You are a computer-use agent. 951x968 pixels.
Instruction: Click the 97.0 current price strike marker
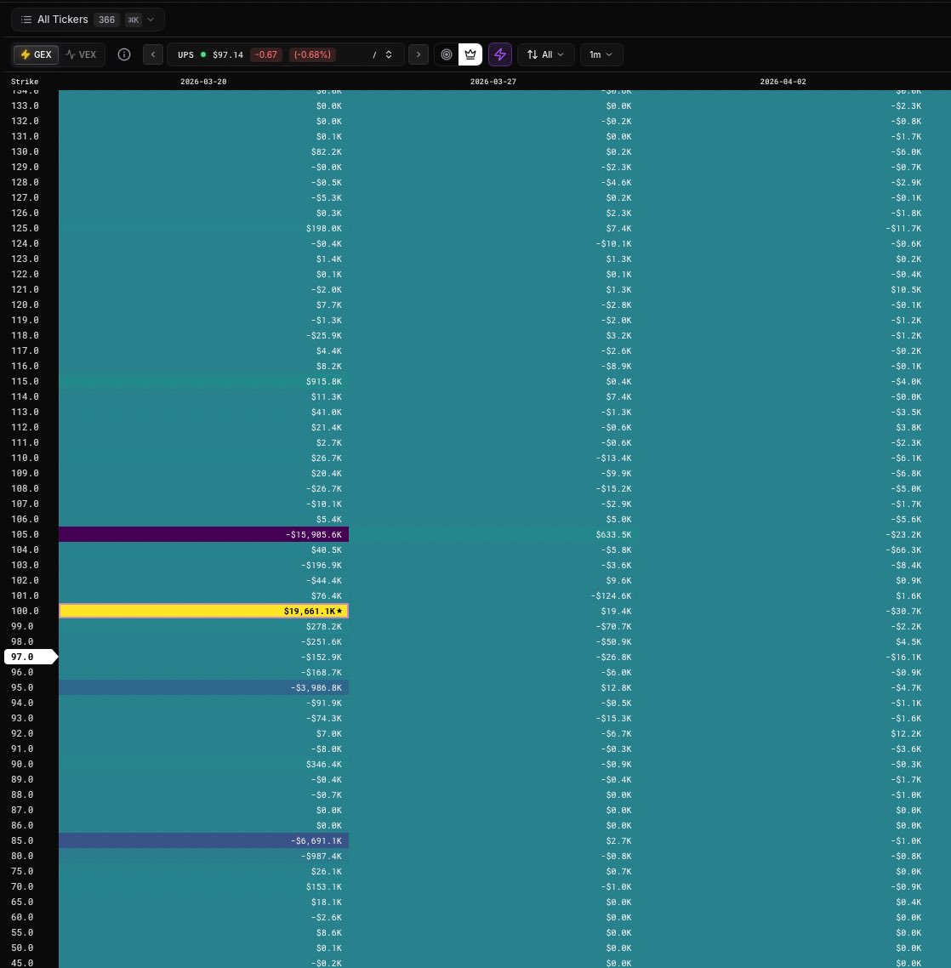click(30, 657)
